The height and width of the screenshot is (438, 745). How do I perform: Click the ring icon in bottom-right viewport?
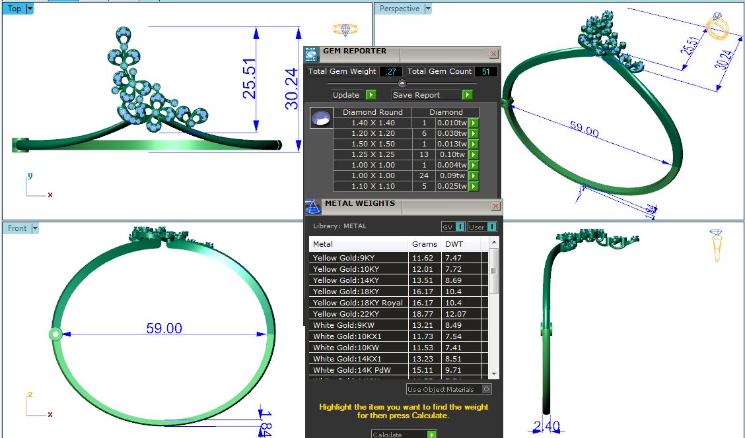tap(715, 245)
